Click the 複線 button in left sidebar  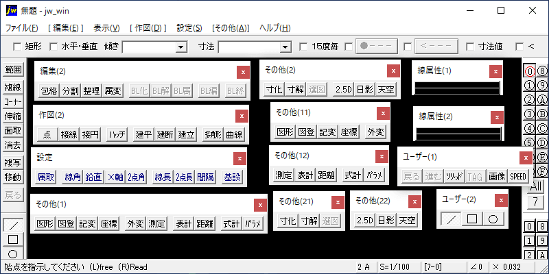pos(13,88)
